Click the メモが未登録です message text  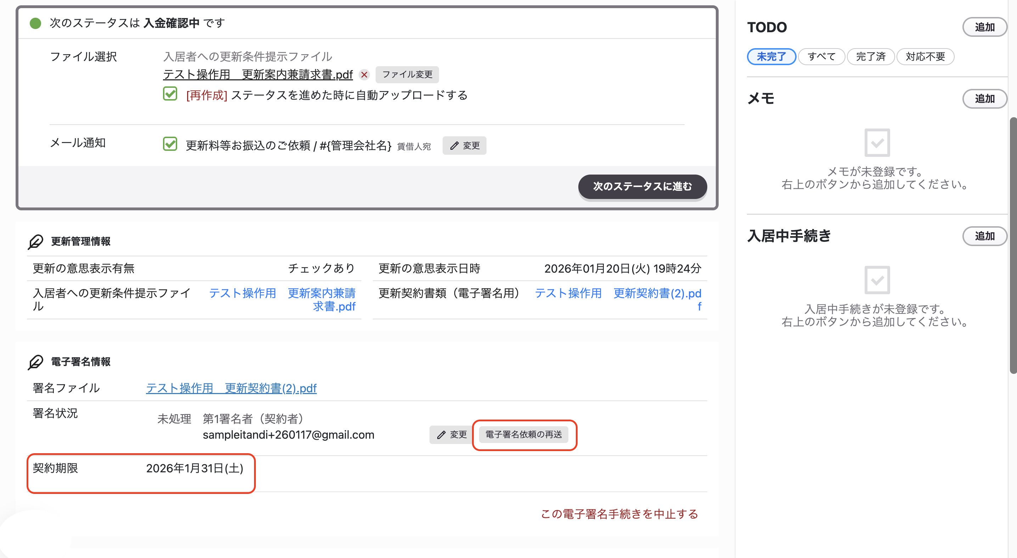tap(875, 171)
